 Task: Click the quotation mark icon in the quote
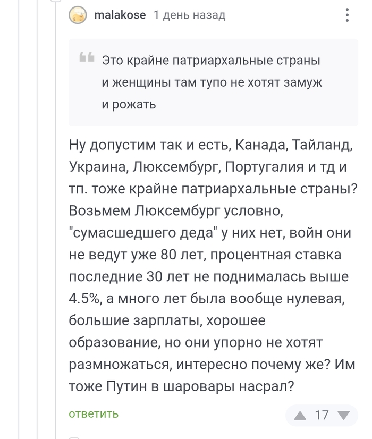pos(87,57)
